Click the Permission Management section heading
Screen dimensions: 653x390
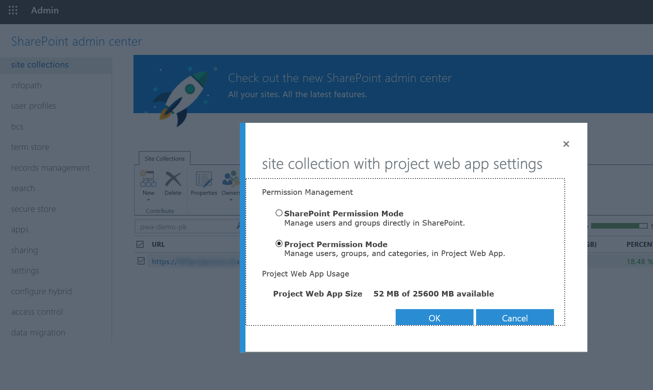(x=307, y=192)
